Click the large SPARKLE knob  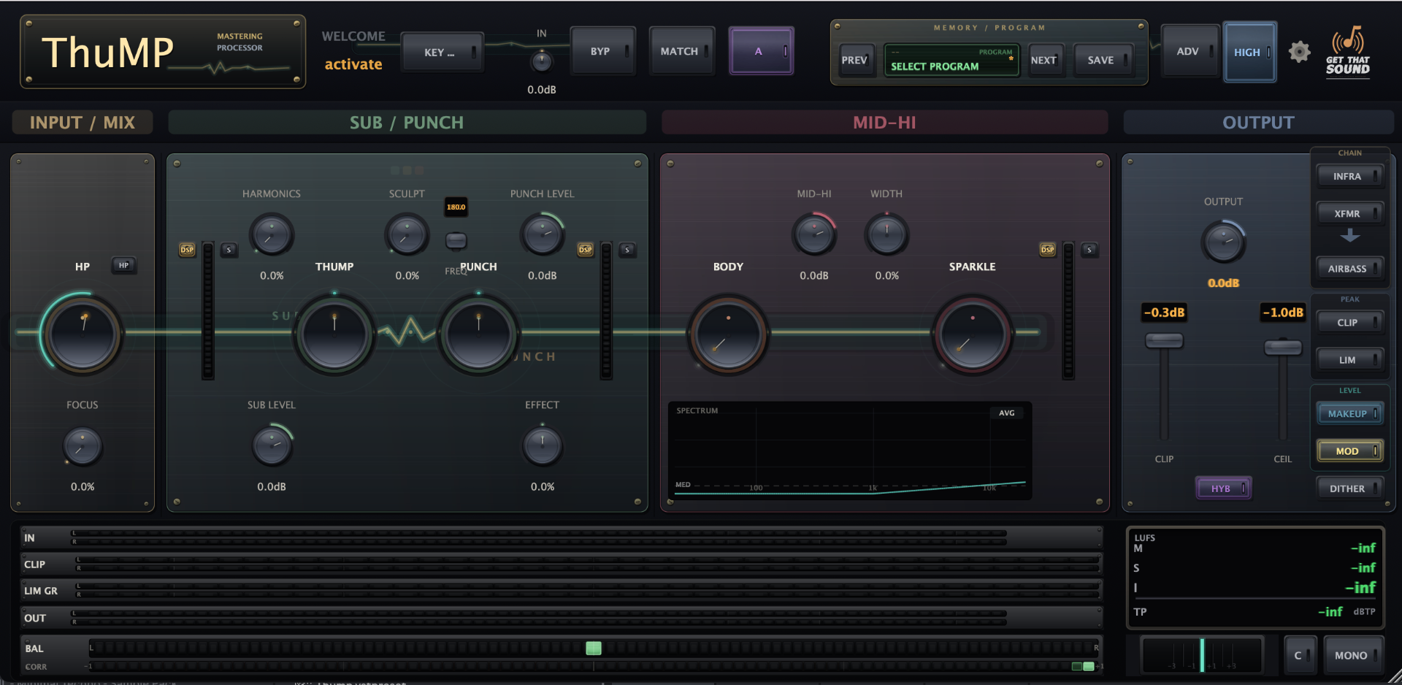(x=972, y=334)
